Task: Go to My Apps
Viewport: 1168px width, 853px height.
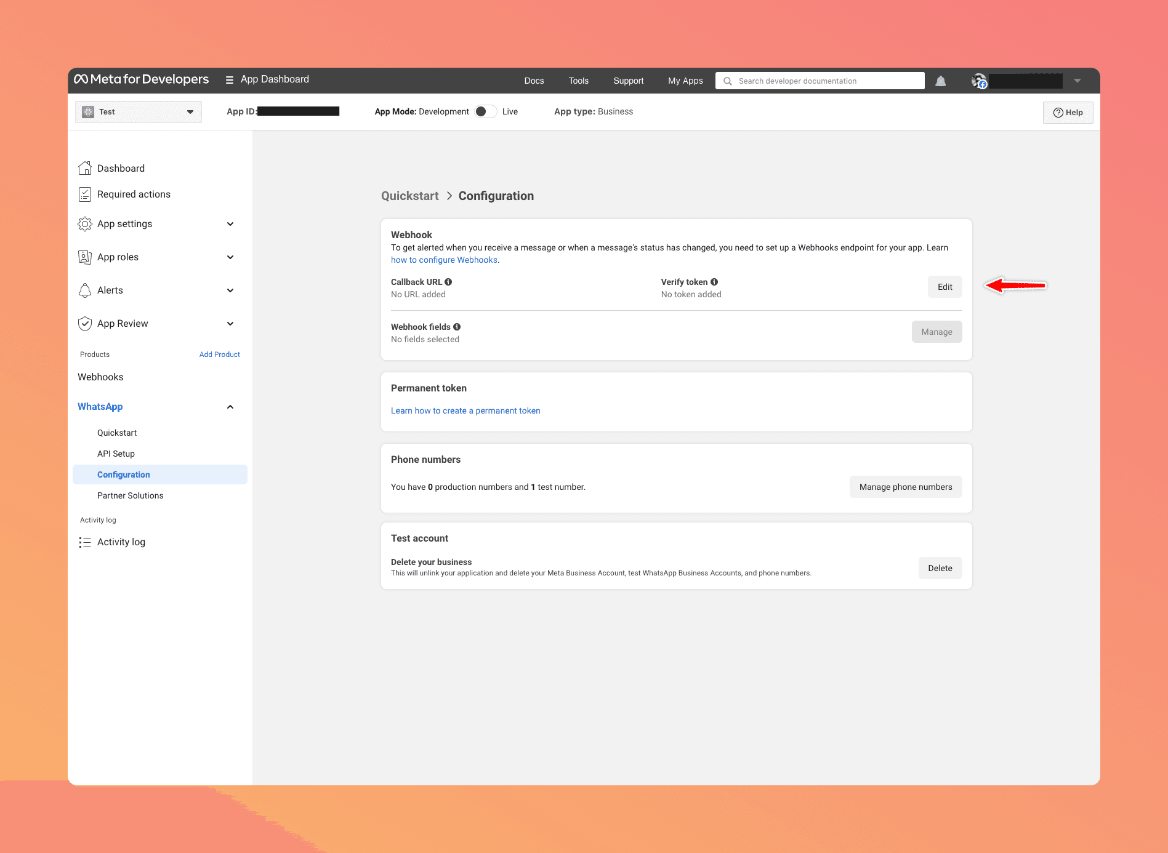Action: [685, 81]
